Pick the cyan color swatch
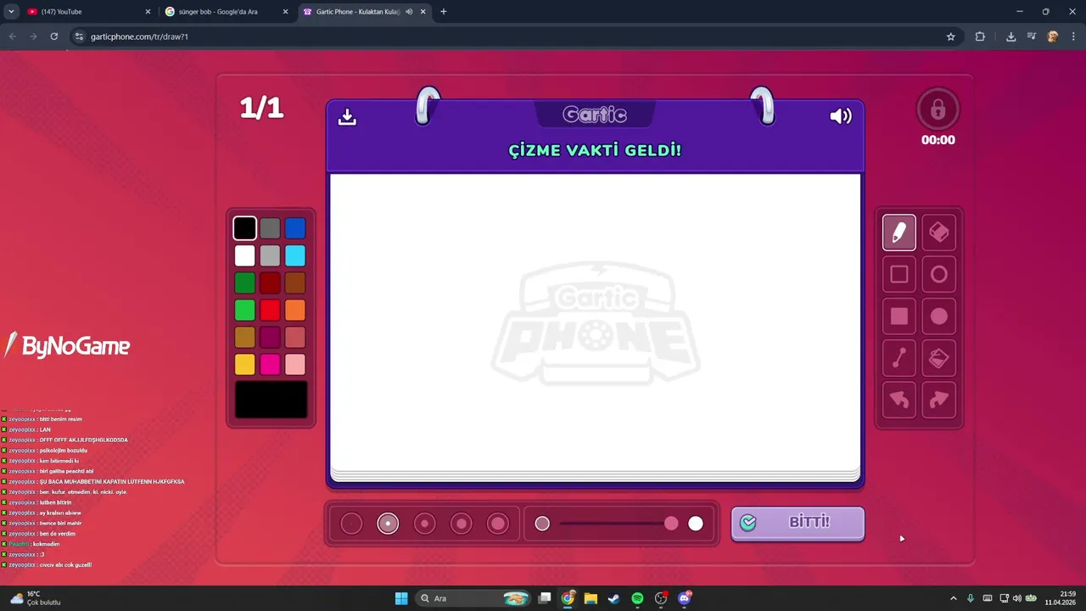Screen dimensions: 1086x611 click(295, 255)
